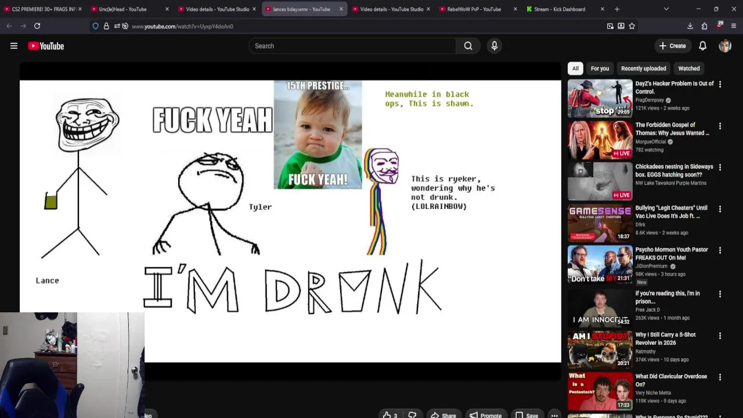Viewport: 743px width, 418px height.
Task: Focus the YouTube Search field
Action: 352,46
